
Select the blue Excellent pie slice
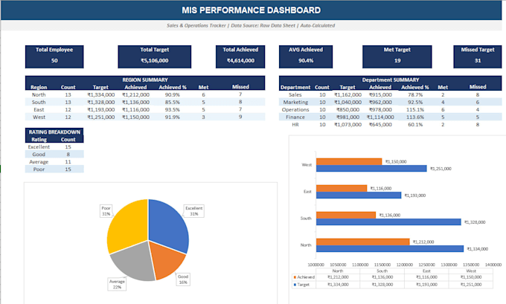(168, 226)
